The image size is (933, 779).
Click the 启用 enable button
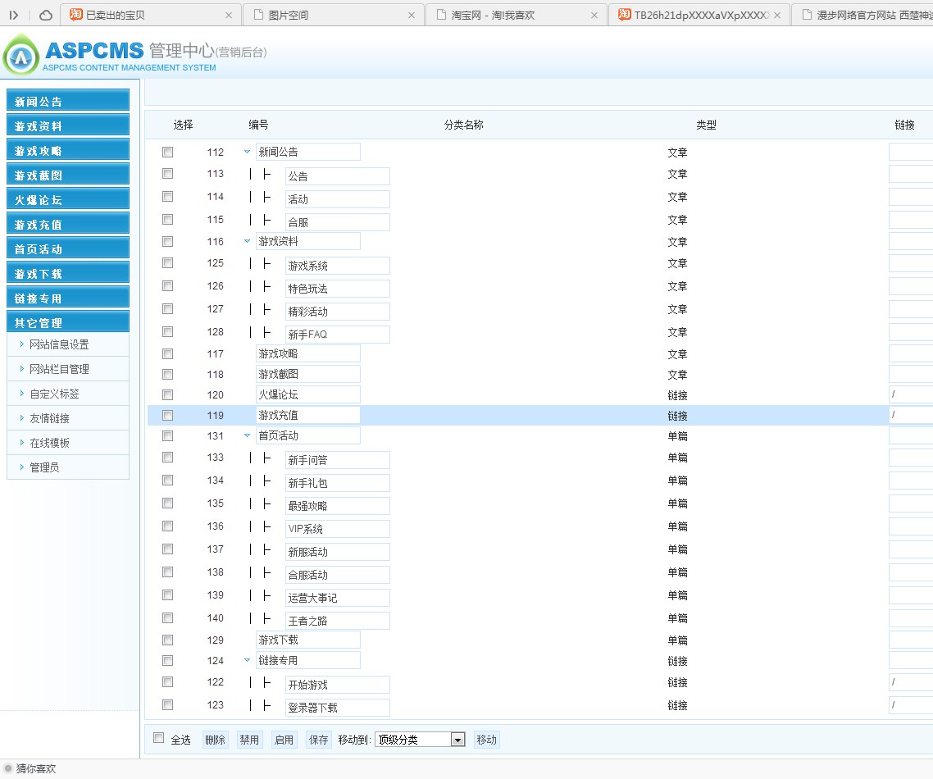click(x=284, y=740)
